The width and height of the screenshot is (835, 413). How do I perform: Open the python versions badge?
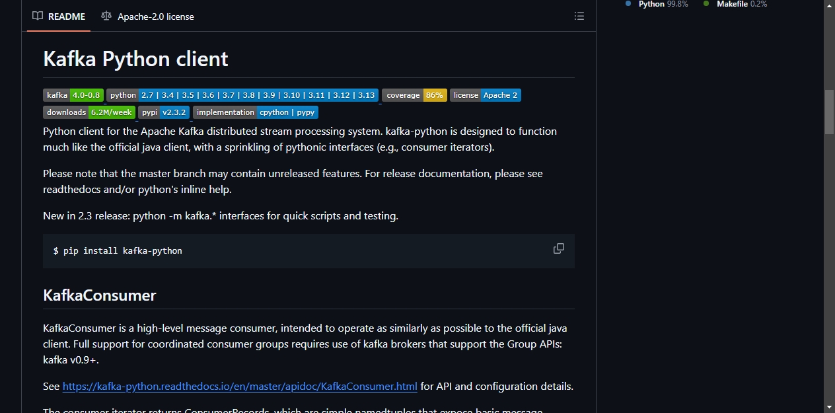(242, 95)
